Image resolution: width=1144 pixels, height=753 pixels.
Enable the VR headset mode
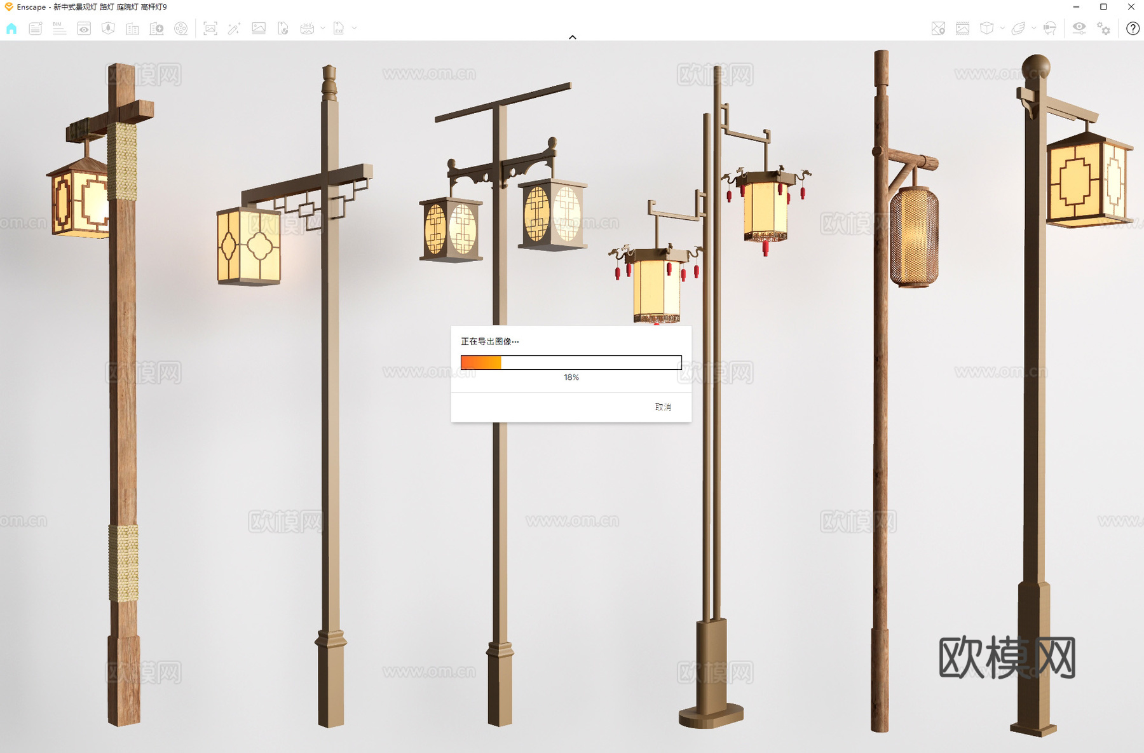(1050, 29)
